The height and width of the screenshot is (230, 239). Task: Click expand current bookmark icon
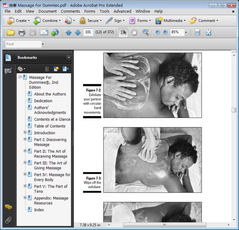point(66,69)
